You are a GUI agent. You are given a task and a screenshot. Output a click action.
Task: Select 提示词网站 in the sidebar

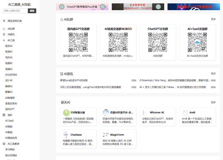[x=11, y=155]
